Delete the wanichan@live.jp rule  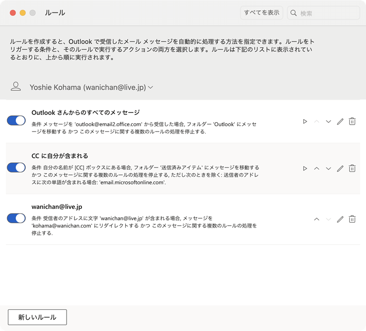pyautogui.click(x=352, y=219)
